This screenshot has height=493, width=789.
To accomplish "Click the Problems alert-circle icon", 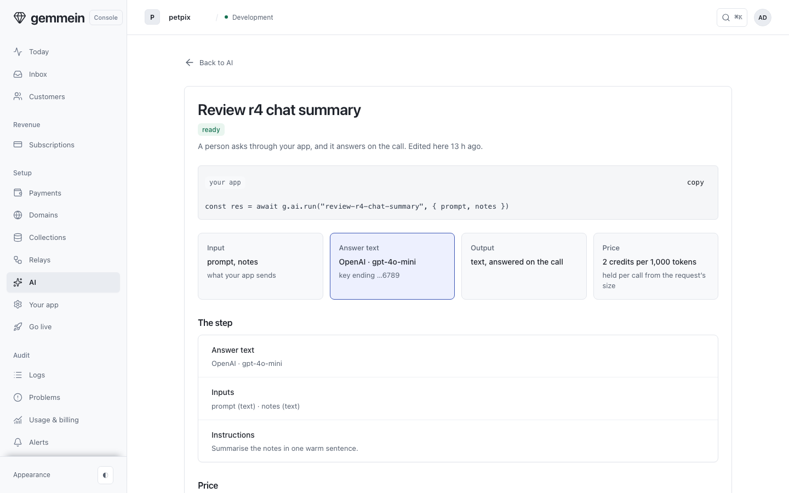I will tap(18, 397).
